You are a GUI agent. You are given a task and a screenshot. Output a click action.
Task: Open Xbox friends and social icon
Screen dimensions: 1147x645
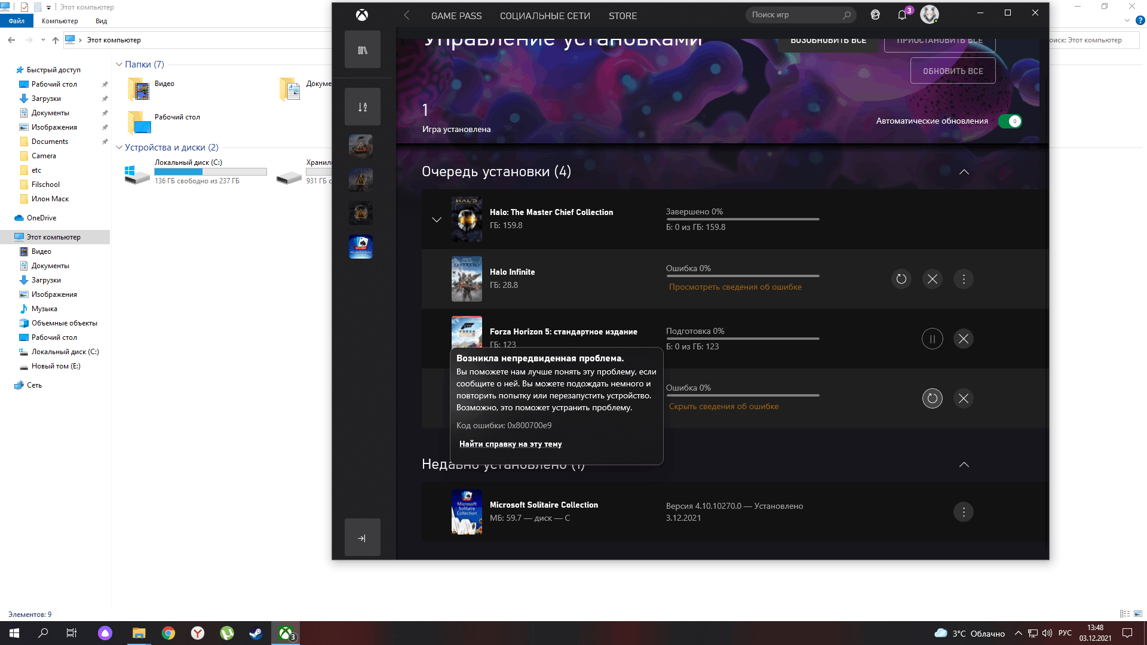pos(875,16)
